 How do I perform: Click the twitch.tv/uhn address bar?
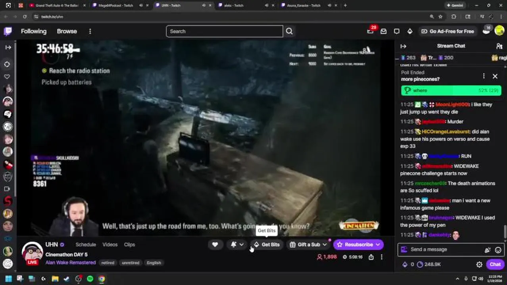(52, 17)
